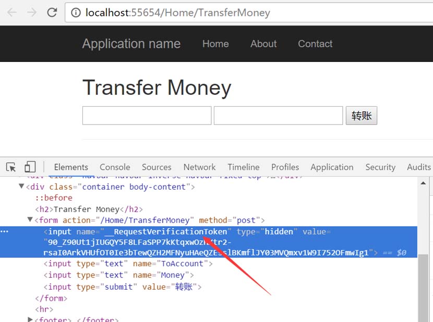The width and height of the screenshot is (433, 322).
Task: Toggle the device toolbar icon
Action: coord(30,167)
